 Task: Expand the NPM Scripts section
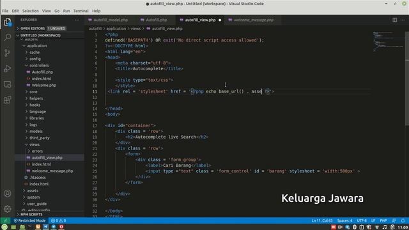[x=50, y=215]
